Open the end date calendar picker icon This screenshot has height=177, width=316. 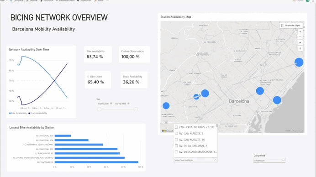[128, 104]
